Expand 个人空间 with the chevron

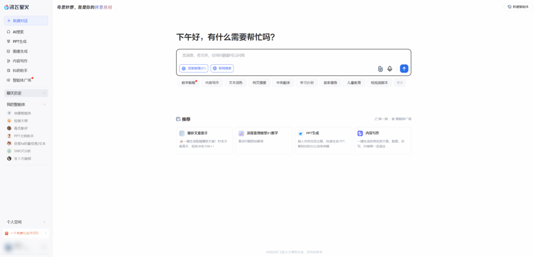tap(44, 222)
